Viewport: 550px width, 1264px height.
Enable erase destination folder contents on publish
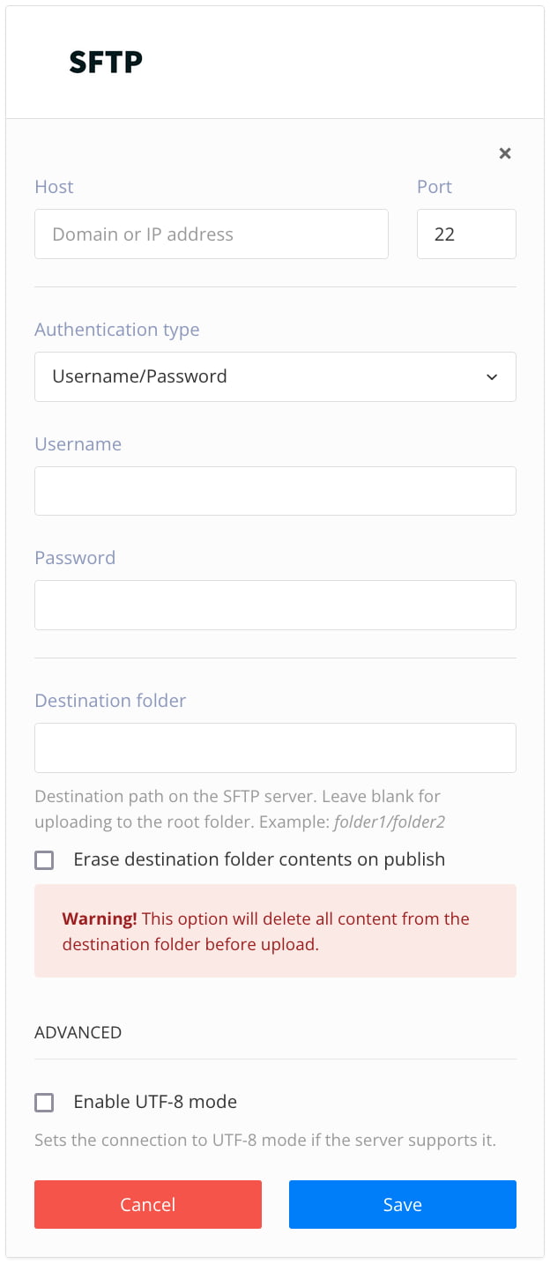tap(44, 859)
